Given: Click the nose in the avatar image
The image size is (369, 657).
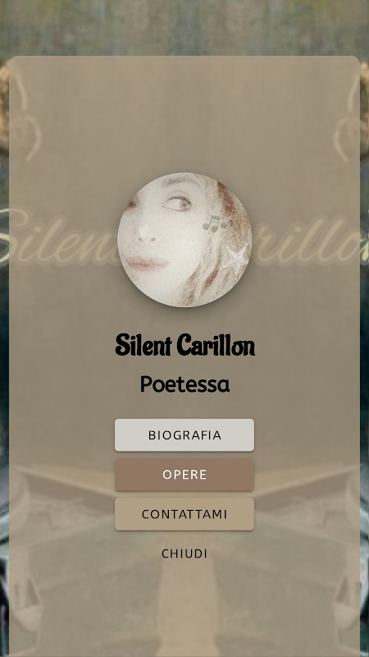Looking at the screenshot, I should 147,233.
